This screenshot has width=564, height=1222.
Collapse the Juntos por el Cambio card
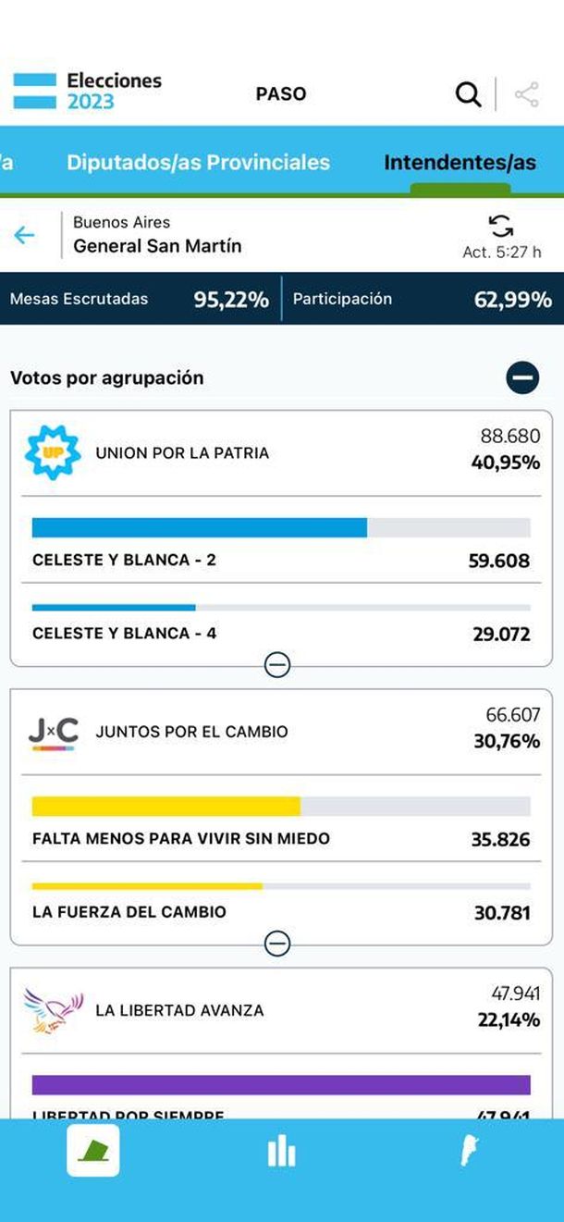(x=277, y=944)
